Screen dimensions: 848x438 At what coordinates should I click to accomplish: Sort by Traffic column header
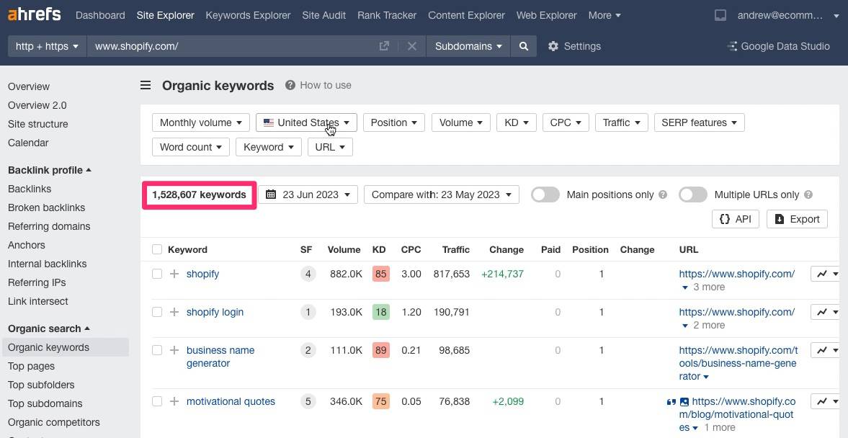(x=456, y=250)
